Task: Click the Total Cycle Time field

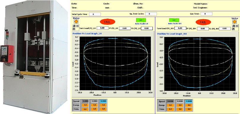Action: click(95, 14)
